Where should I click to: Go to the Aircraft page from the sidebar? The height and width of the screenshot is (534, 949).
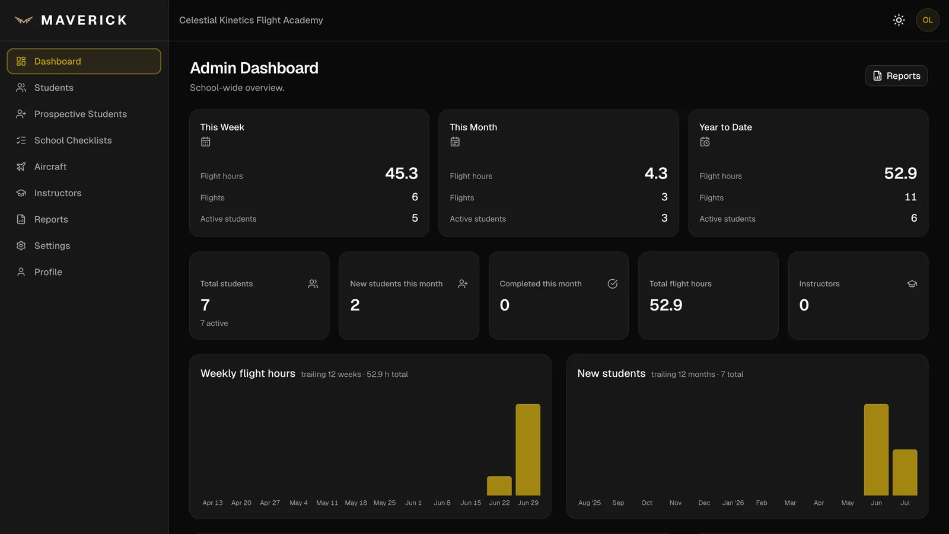tap(84, 167)
